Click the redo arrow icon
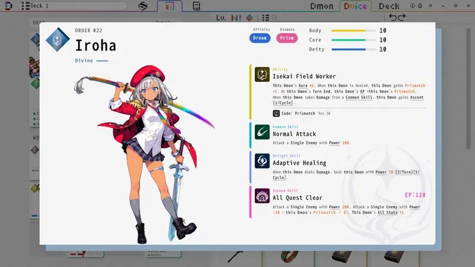 coord(402,18)
